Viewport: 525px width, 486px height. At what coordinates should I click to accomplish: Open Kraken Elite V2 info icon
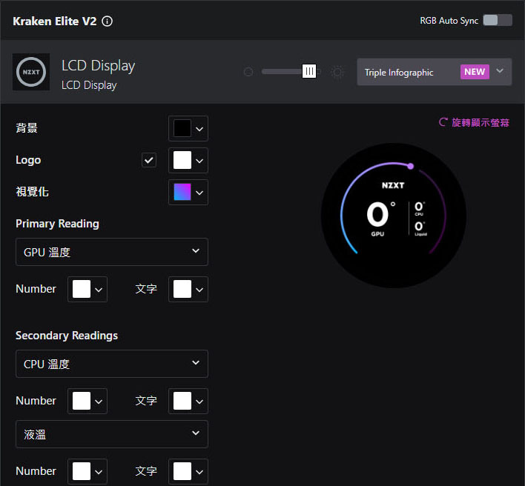(x=107, y=21)
